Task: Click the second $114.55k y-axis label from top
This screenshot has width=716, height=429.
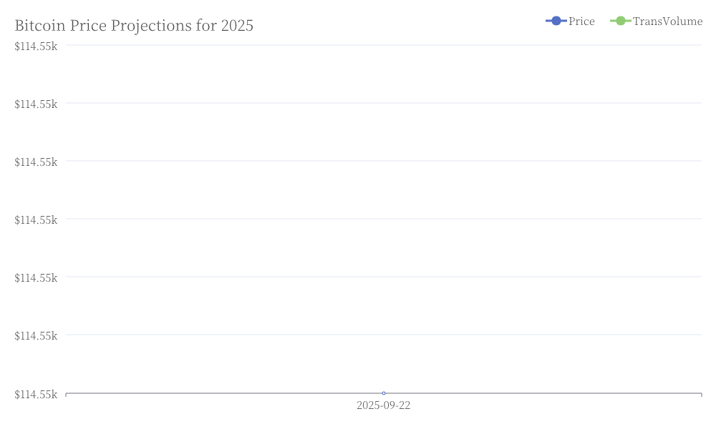Action: [36, 104]
